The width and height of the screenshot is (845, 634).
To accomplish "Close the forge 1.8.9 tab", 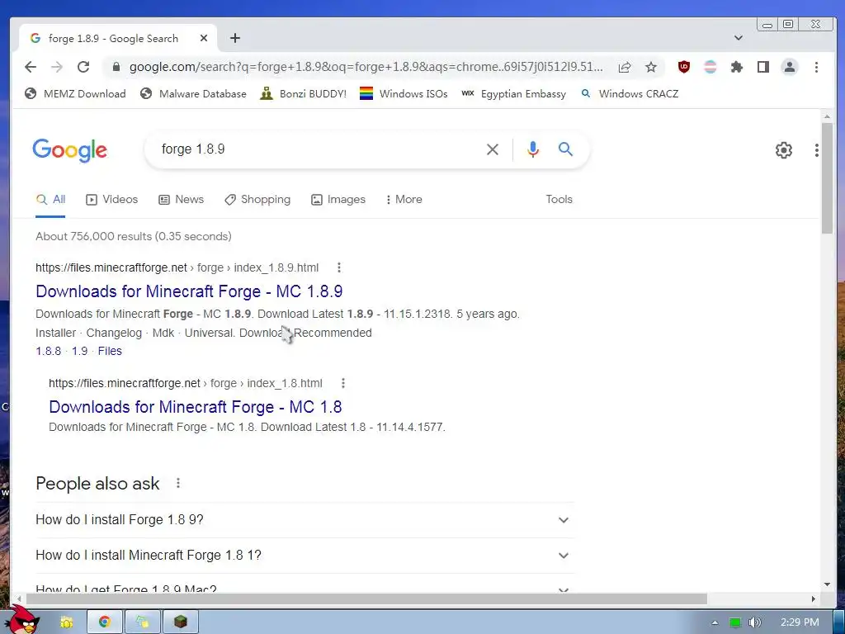I will pos(204,38).
